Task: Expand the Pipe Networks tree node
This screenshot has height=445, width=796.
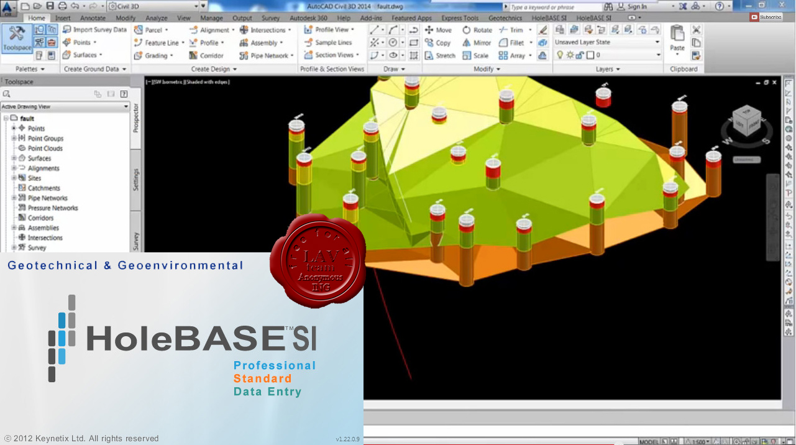Action: [x=14, y=198]
